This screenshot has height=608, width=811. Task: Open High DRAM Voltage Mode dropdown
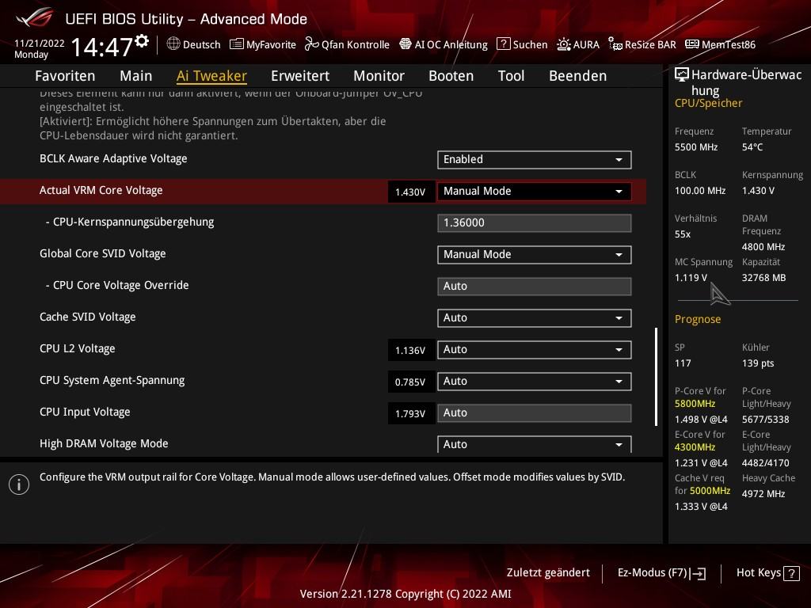click(535, 444)
